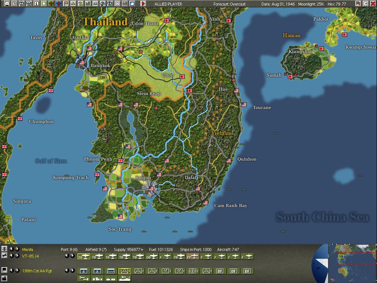Open the 198th Cst AA Rgt unit name
This screenshot has width=377, height=283.
point(37,271)
